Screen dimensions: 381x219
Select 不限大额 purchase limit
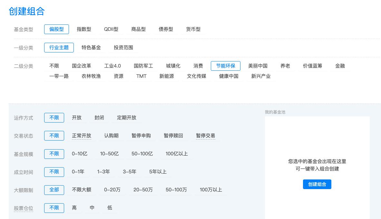82,190
